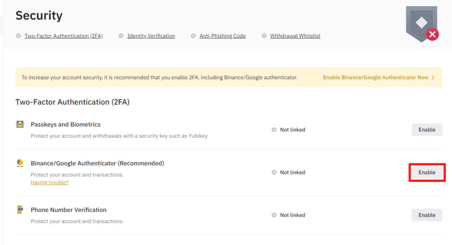Click the Binance/Google Authenticator (Recommended) title
This screenshot has width=452, height=245.
[x=98, y=163]
